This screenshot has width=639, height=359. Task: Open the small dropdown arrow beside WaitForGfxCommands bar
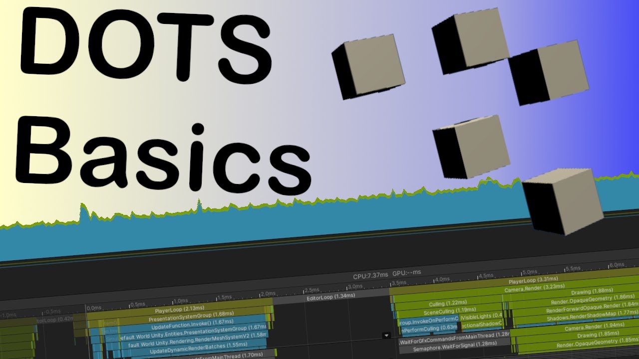click(x=386, y=336)
